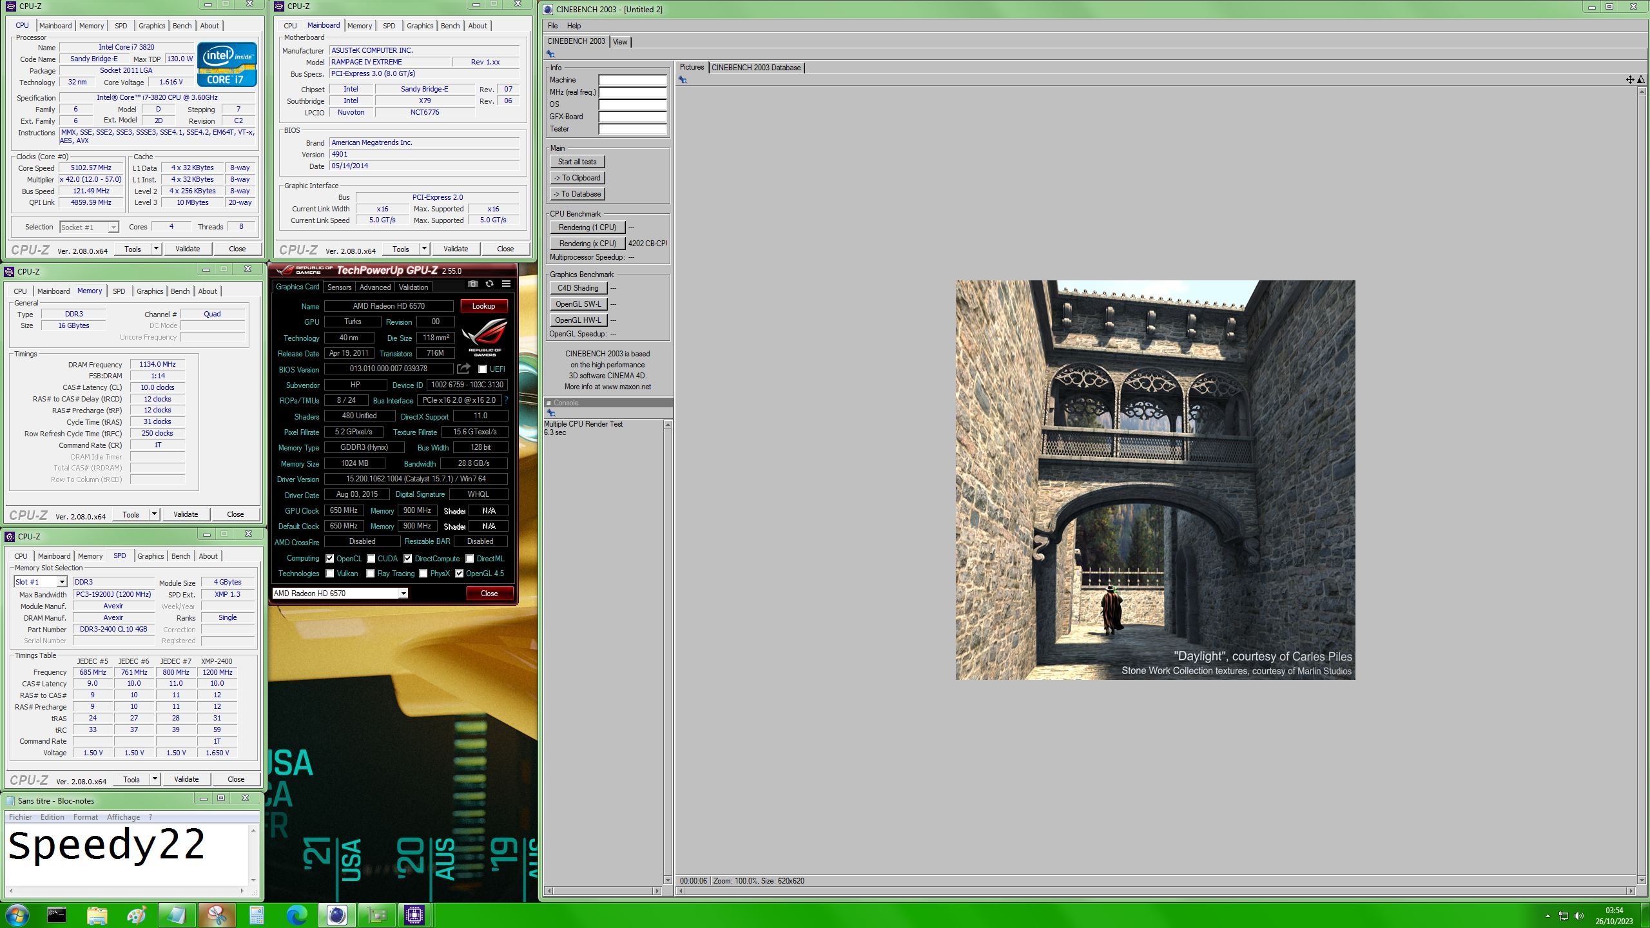Screen dimensions: 1650x928
Task: Switch to CPU-Z in the taskbar
Action: [x=414, y=914]
